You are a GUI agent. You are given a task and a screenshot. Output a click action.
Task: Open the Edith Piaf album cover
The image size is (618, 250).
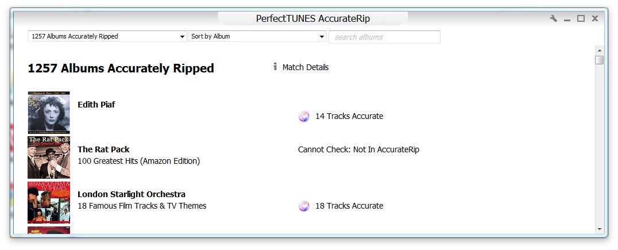click(x=49, y=113)
